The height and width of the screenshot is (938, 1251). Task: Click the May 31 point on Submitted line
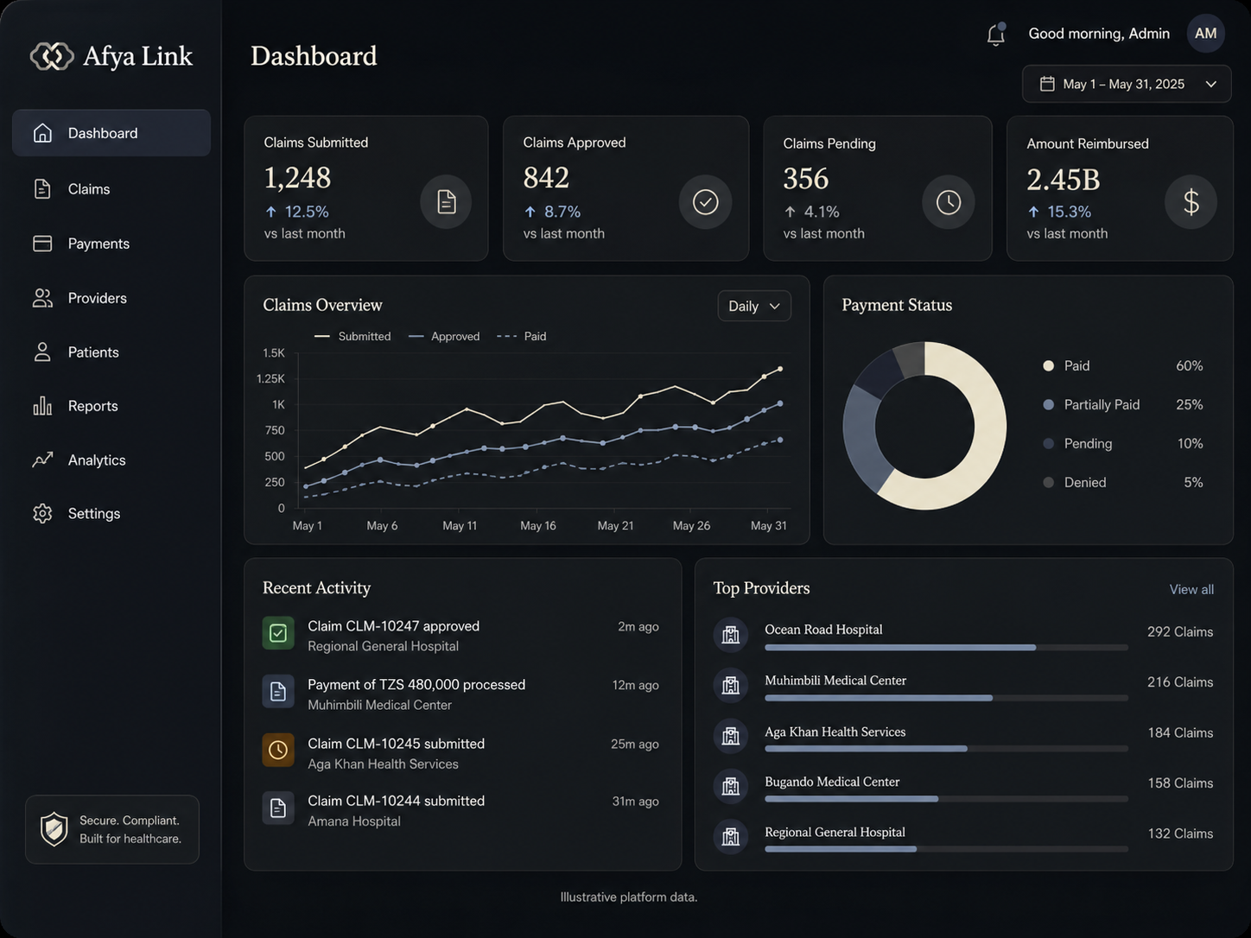point(780,369)
